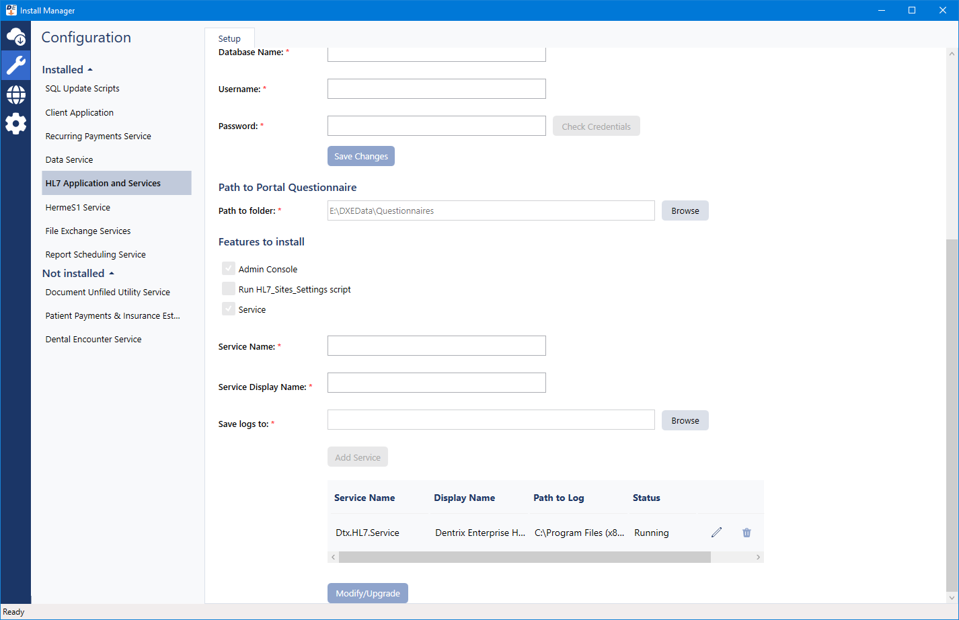Open the gear settings icon
Viewport: 959px width, 620px height.
click(x=16, y=124)
